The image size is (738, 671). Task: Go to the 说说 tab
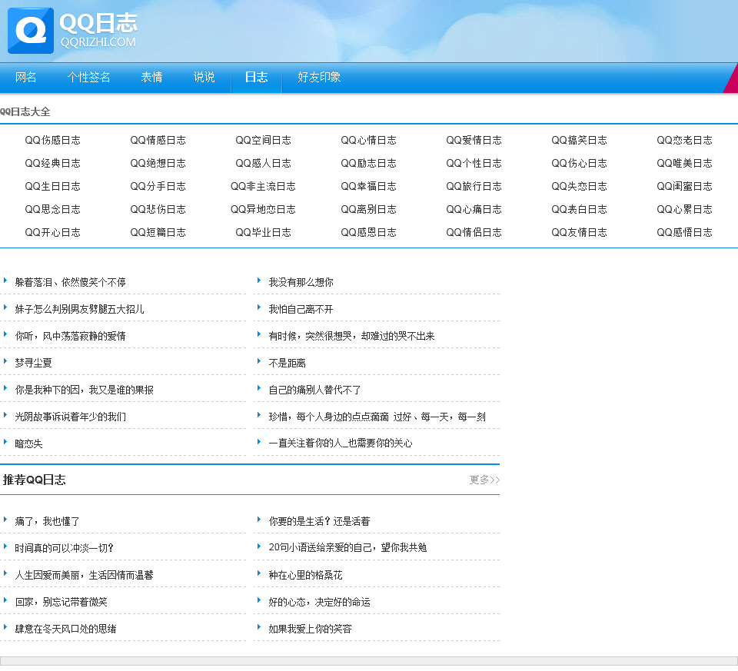click(204, 78)
